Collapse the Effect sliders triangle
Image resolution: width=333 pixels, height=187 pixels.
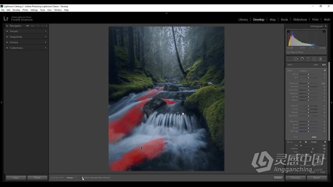point(325,71)
